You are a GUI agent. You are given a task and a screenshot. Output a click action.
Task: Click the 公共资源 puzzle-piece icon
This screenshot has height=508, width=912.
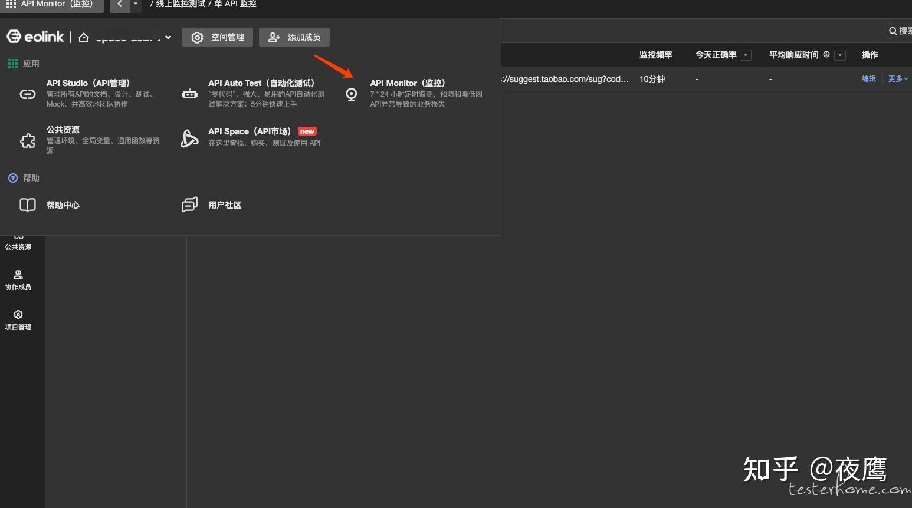tap(28, 140)
